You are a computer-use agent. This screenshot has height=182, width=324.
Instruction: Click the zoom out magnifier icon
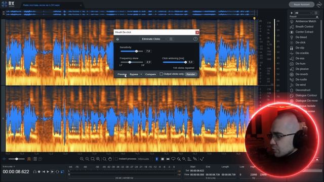(87, 159)
